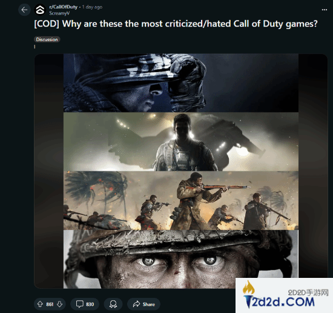Click the post title about hated games

coord(176,24)
